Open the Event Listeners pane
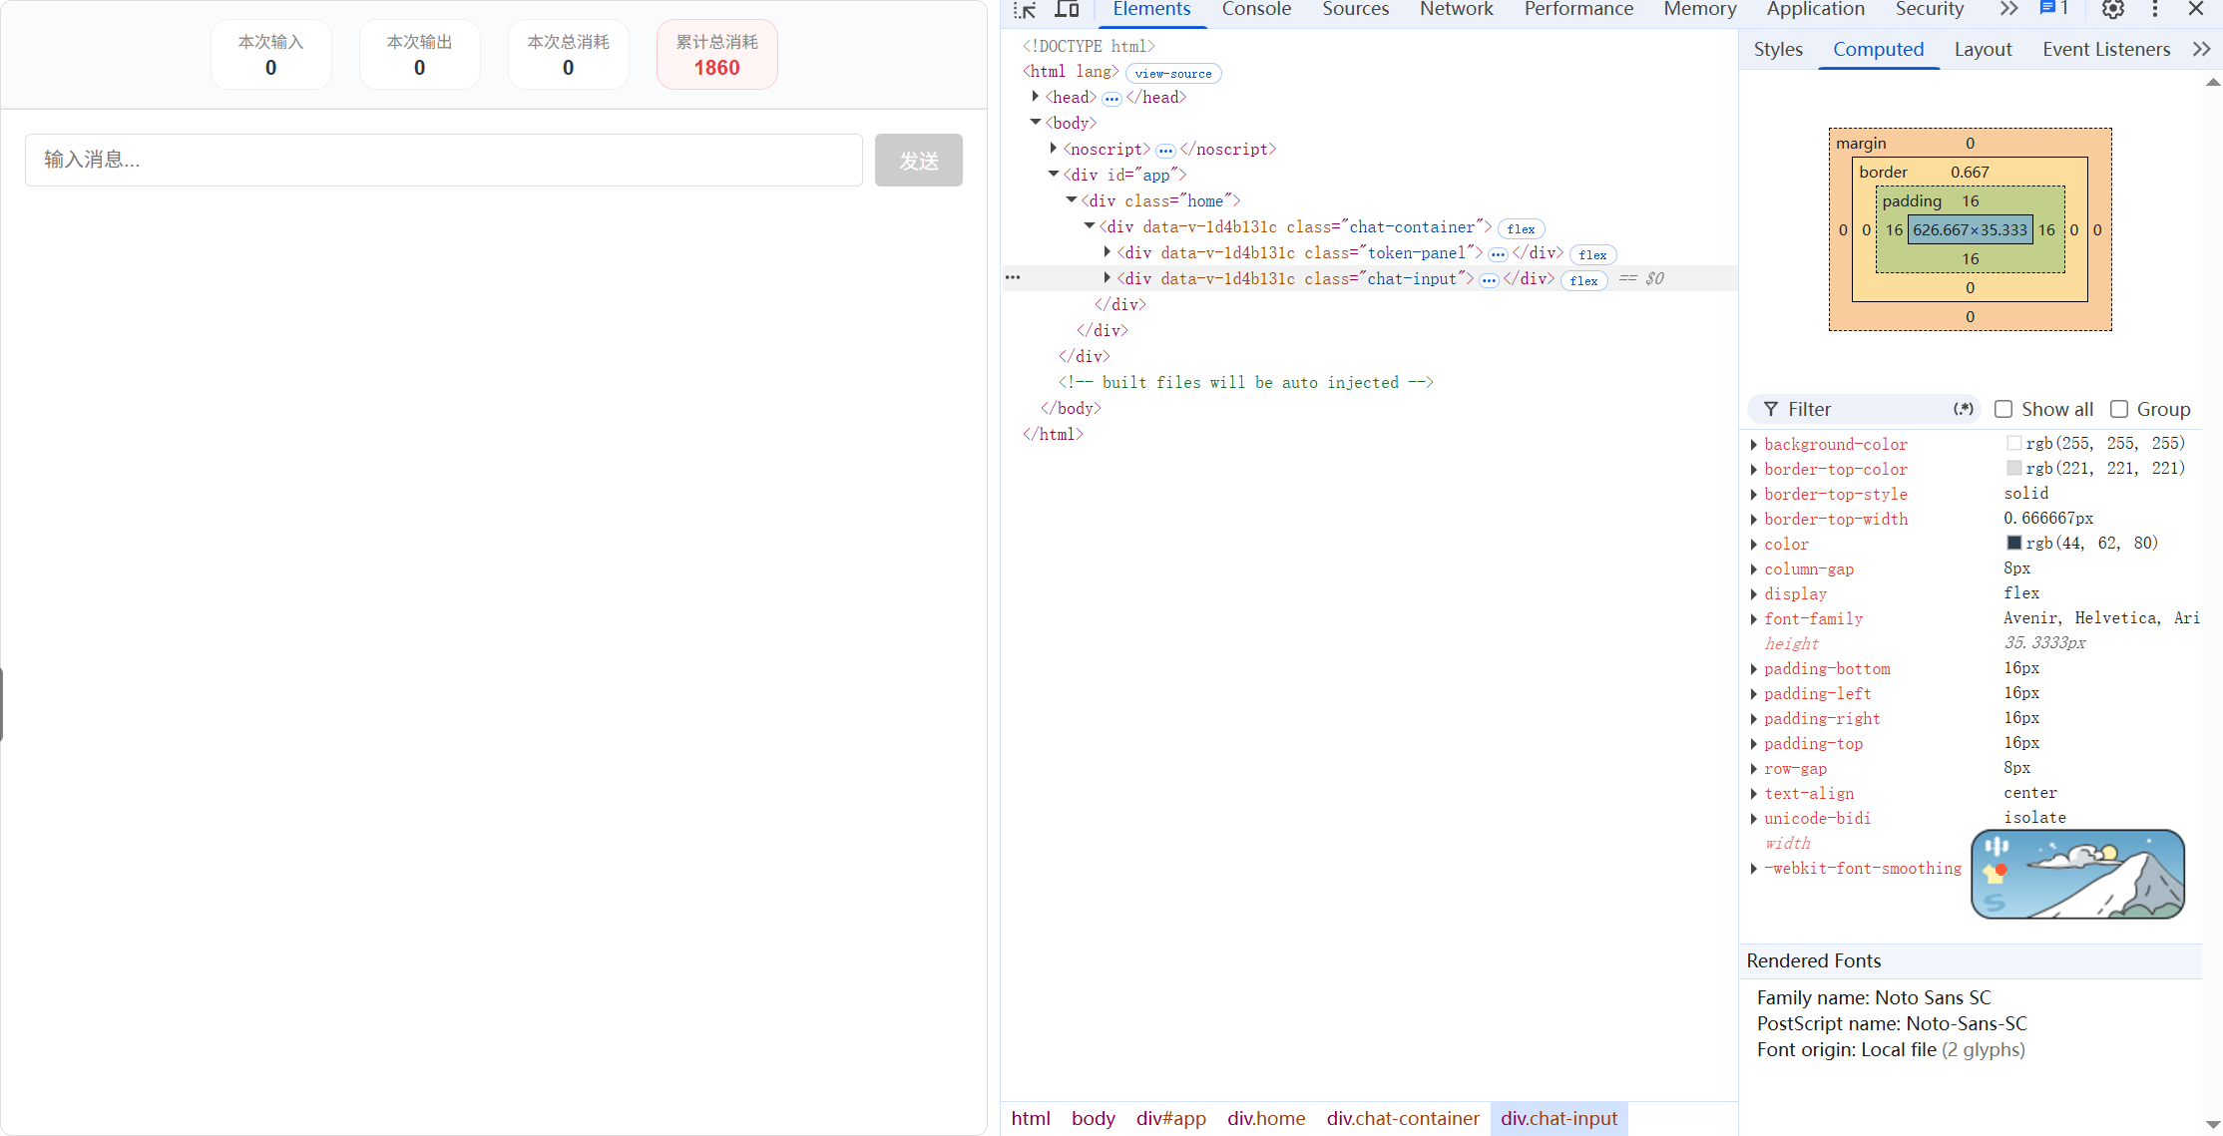The image size is (2223, 1136). coord(2106,50)
